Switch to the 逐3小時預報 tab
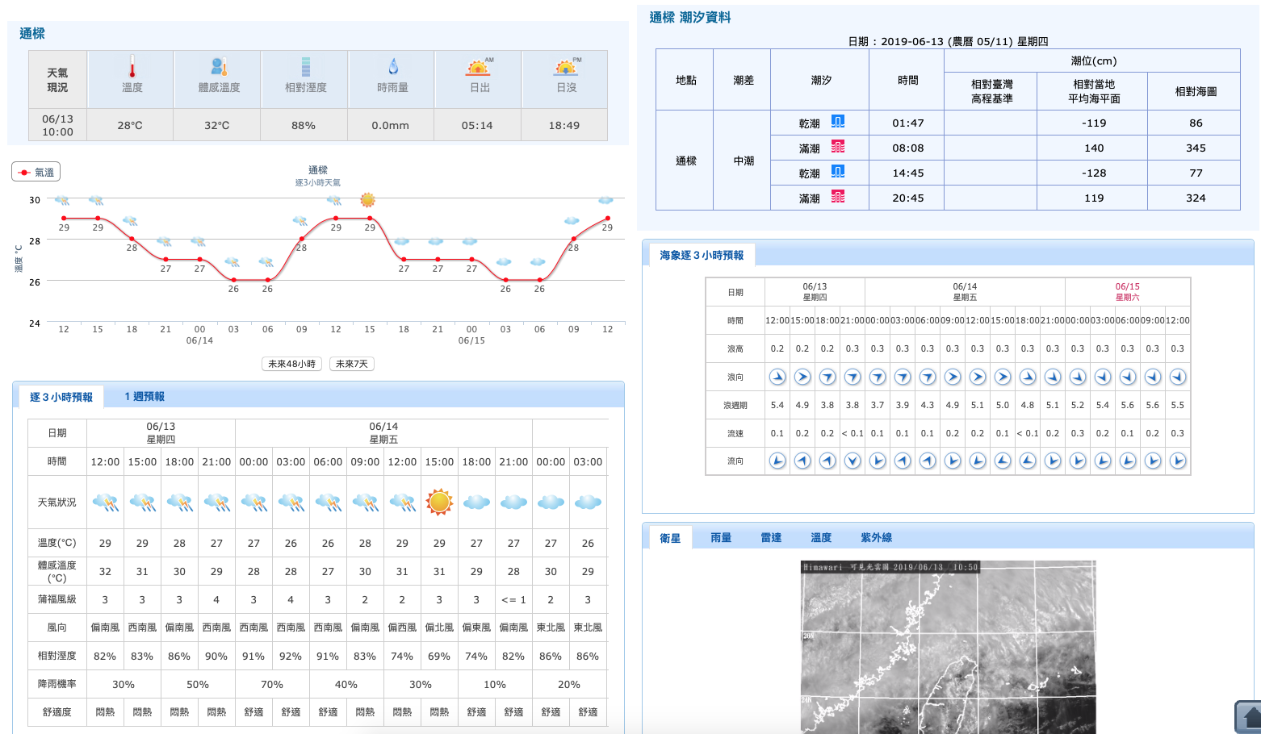 tap(61, 397)
